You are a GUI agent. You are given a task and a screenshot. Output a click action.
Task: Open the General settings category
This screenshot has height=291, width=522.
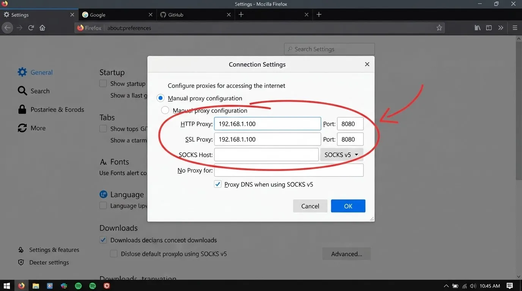point(35,72)
